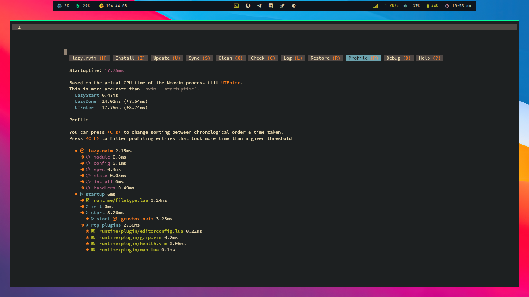Click the package icon beside gruvbox.nvim
The image size is (529, 297).
[115, 219]
